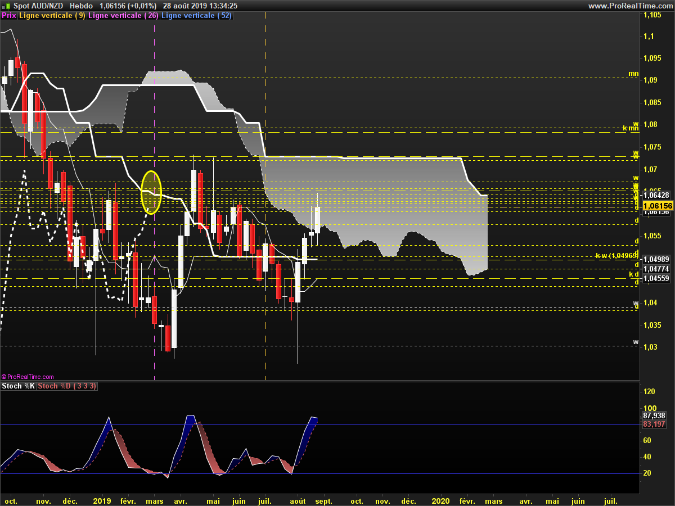Click the 87,938 Stoch %K value
675x506 pixels.
[654, 415]
